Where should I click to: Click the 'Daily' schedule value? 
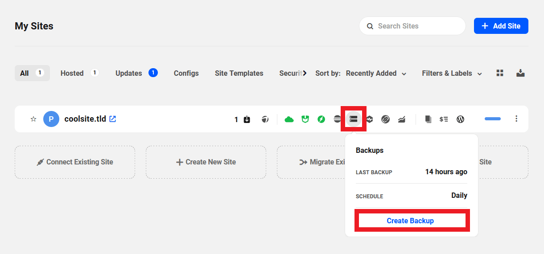pos(459,195)
